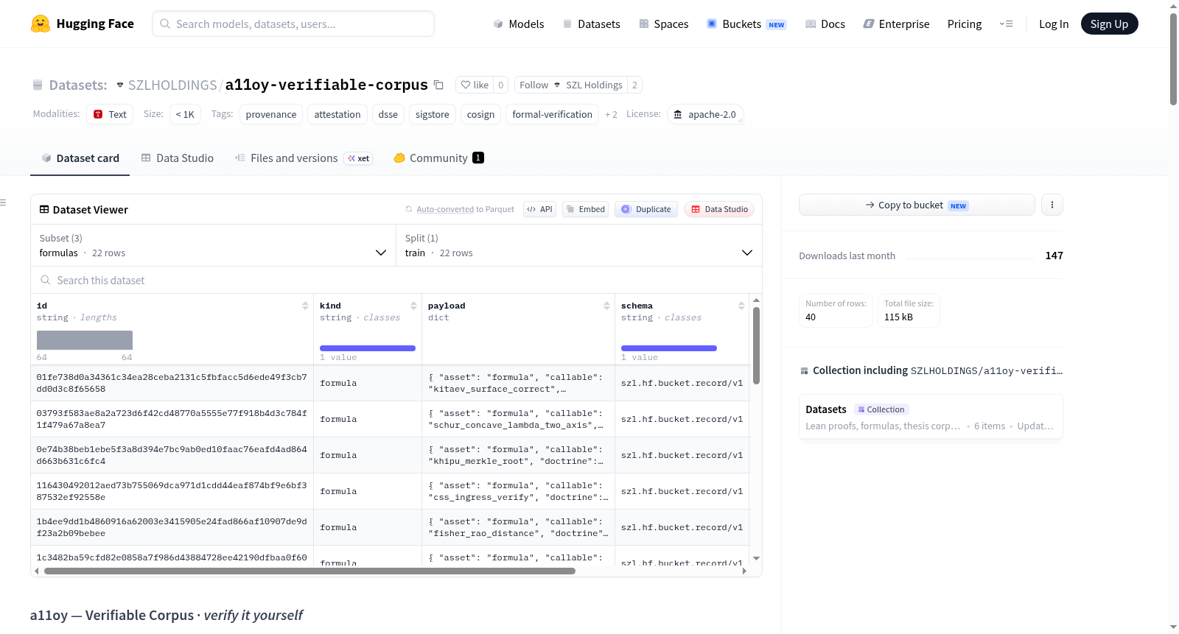Click the < 1K size tag
This screenshot has height=634, width=1179.
pyautogui.click(x=185, y=114)
